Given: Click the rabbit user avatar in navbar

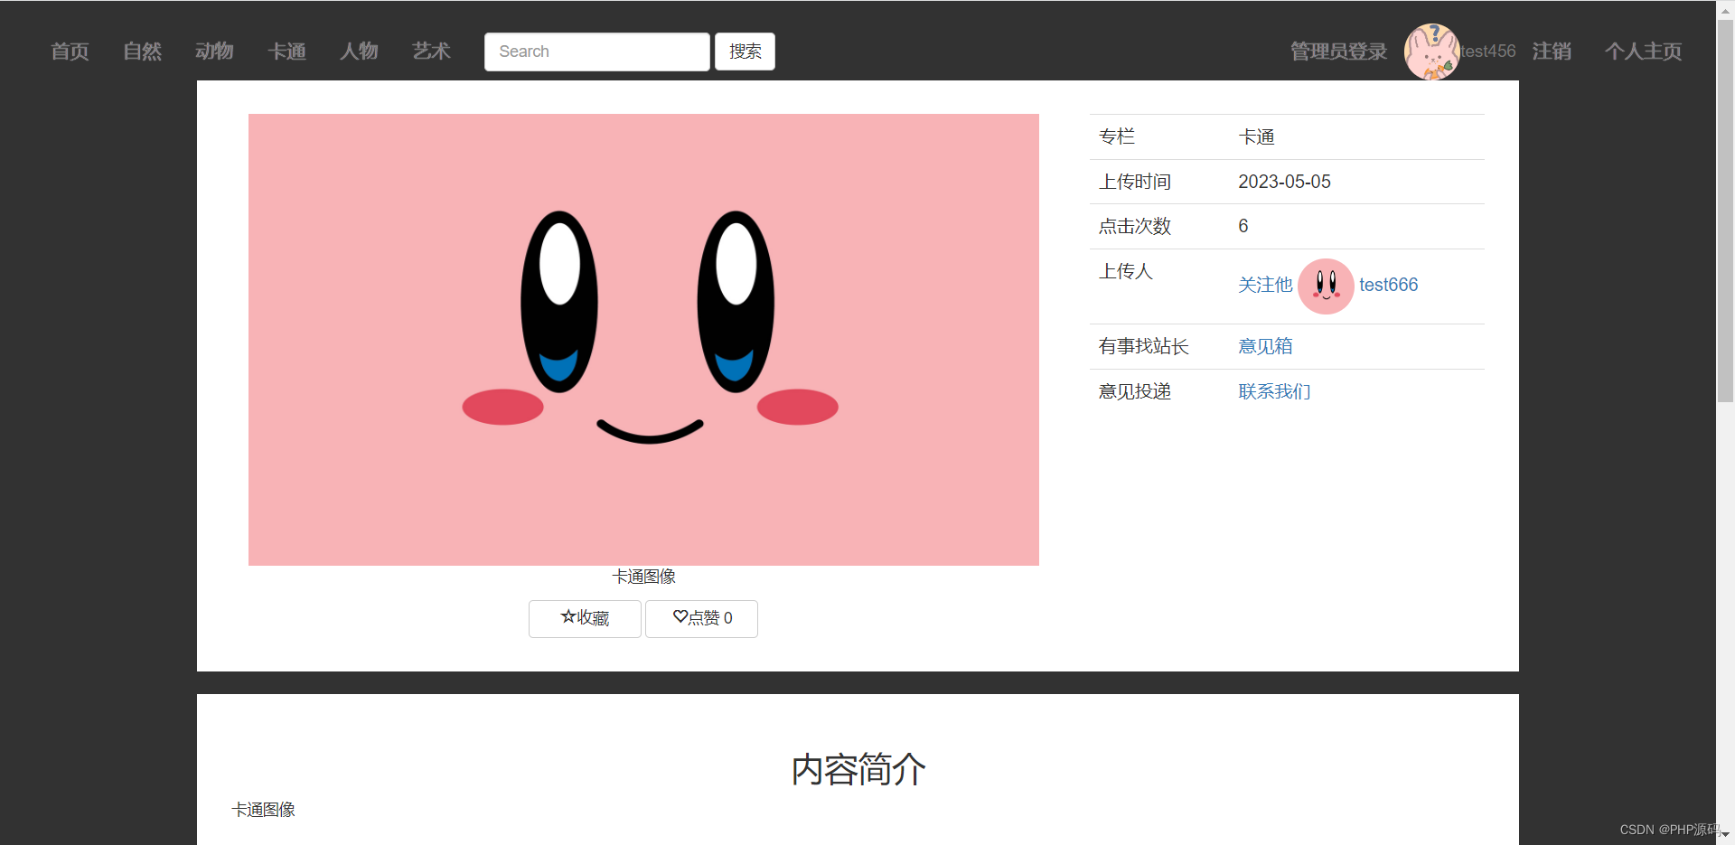Looking at the screenshot, I should (1431, 52).
